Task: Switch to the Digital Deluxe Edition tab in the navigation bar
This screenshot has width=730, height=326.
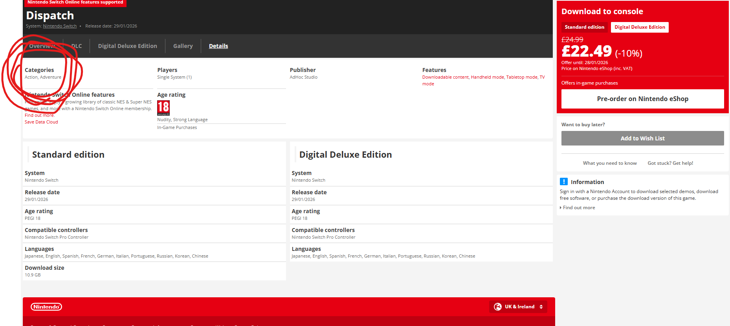Action: pos(128,46)
